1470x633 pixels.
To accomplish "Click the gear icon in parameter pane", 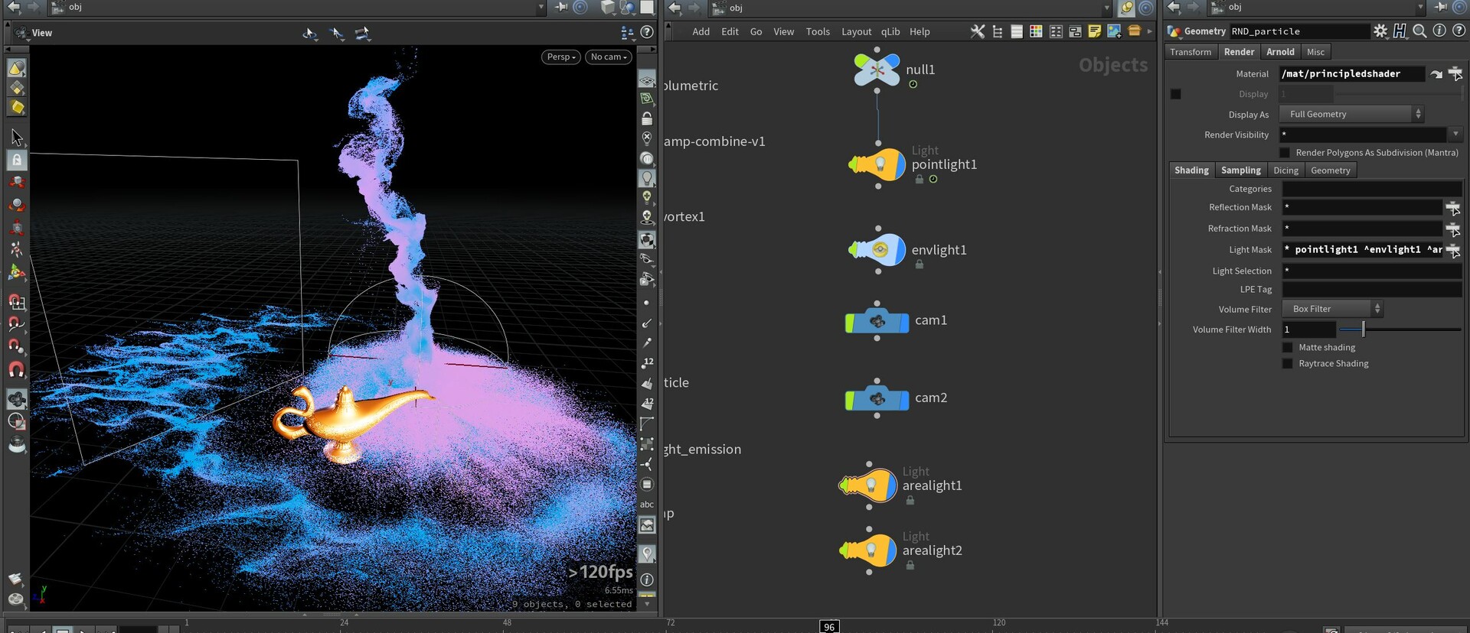I will (1380, 31).
